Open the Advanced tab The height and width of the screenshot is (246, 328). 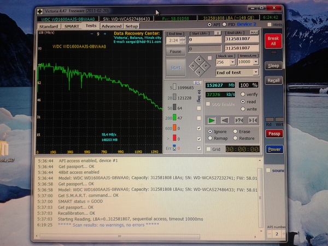(x=111, y=26)
